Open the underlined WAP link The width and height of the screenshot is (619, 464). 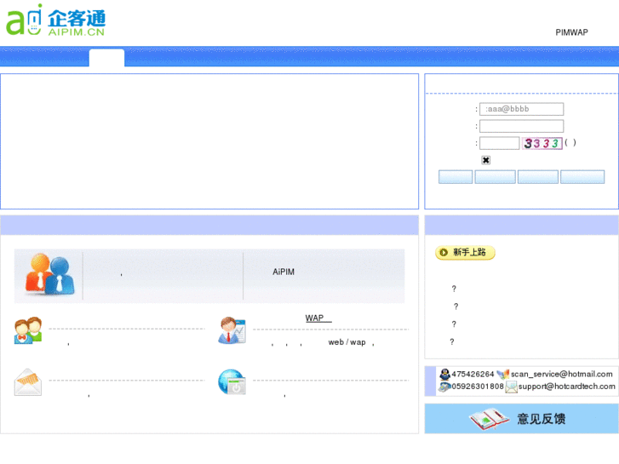318,318
